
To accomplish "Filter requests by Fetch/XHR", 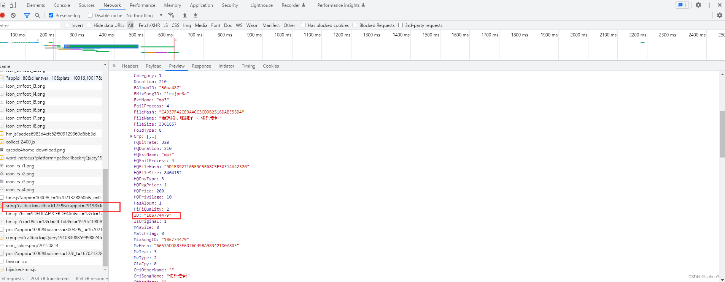I will pyautogui.click(x=149, y=25).
